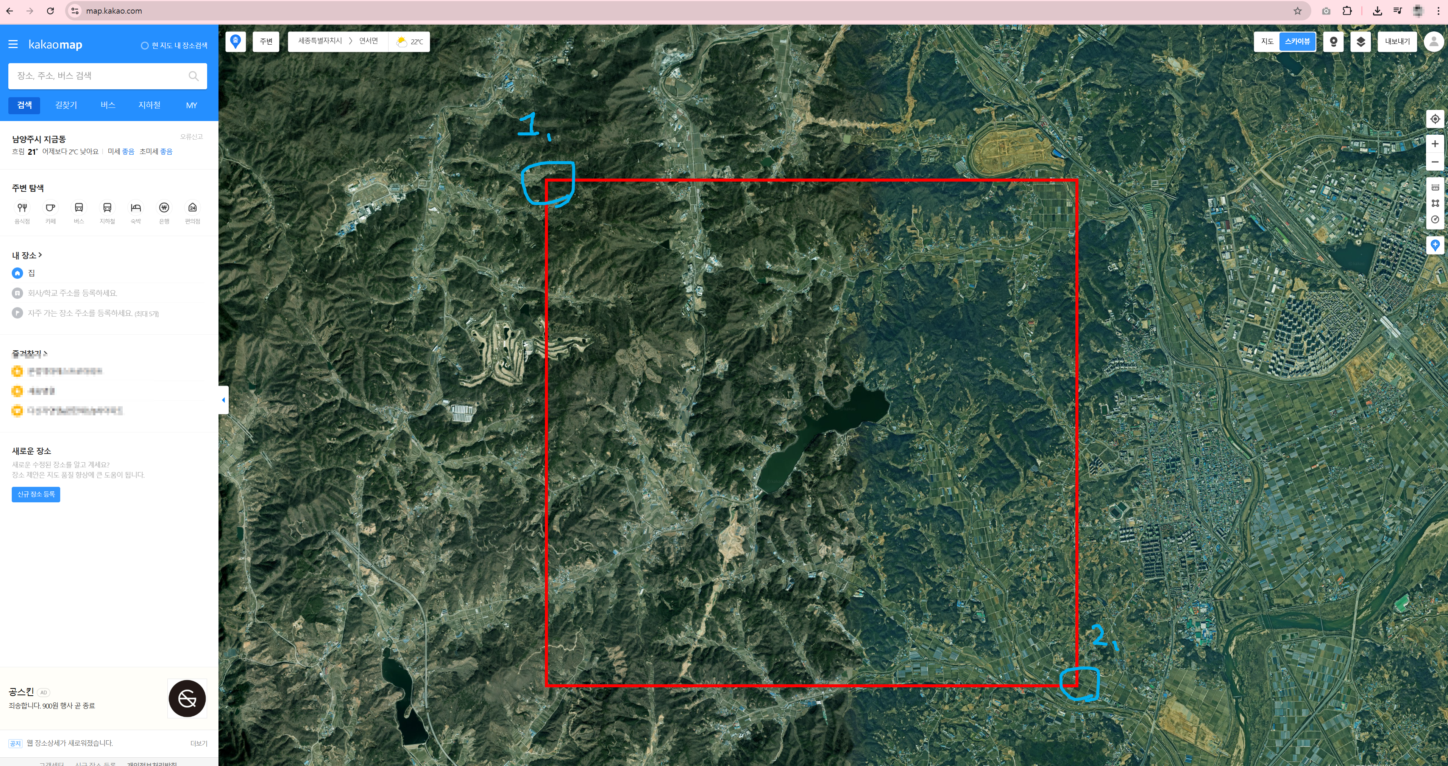Click the current location target icon

point(1434,119)
